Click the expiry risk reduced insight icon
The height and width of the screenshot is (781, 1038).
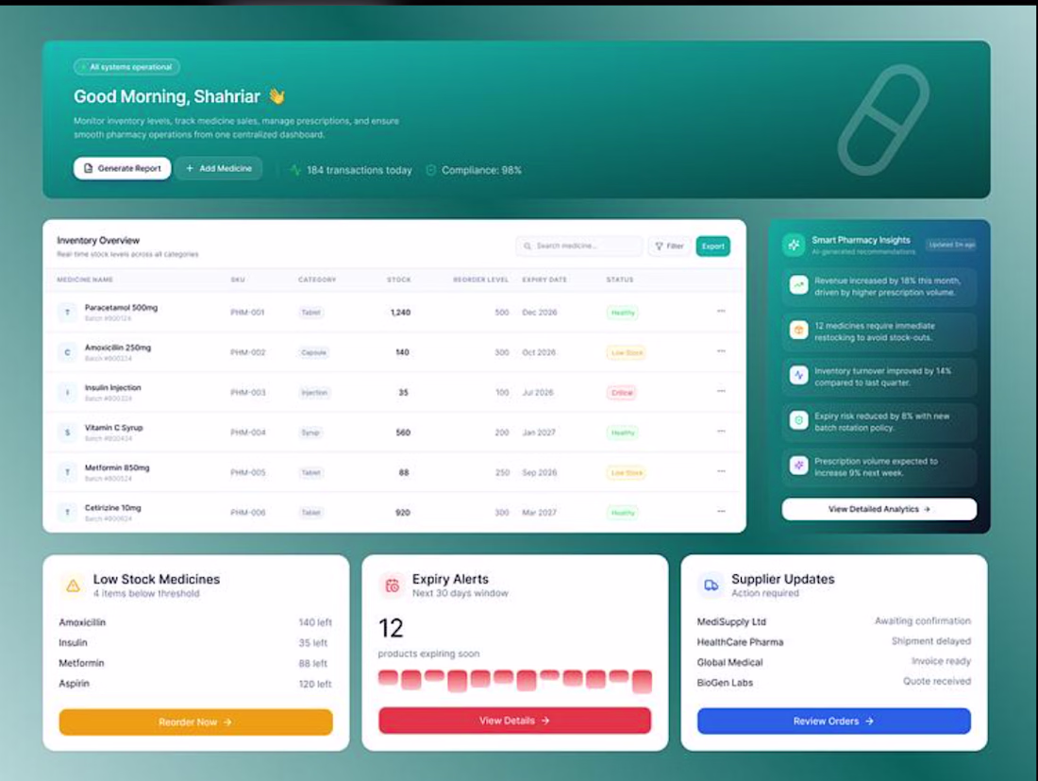799,420
